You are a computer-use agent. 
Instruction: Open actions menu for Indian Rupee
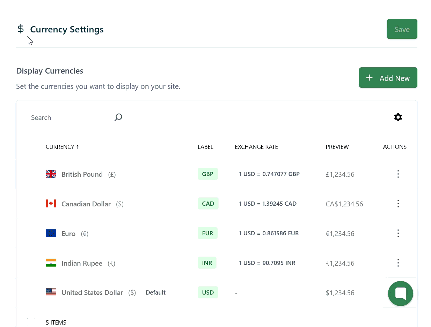point(398,263)
